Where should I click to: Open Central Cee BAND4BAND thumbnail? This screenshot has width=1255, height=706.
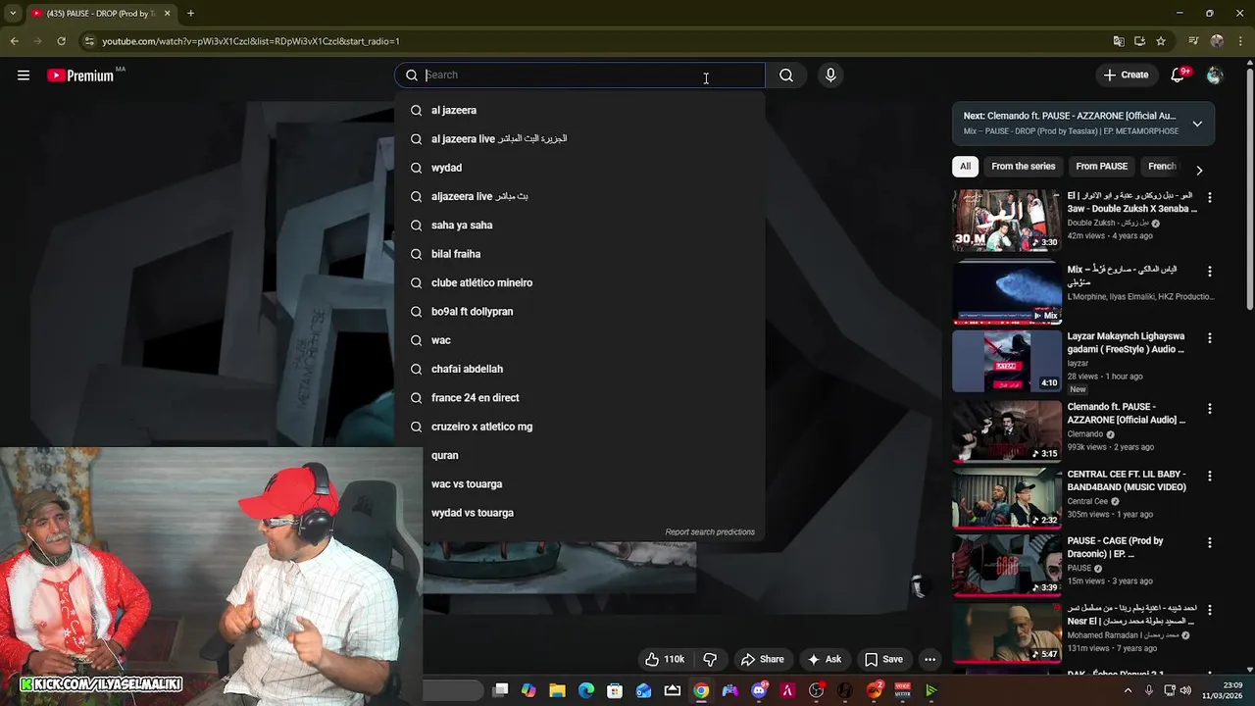coord(1007,497)
